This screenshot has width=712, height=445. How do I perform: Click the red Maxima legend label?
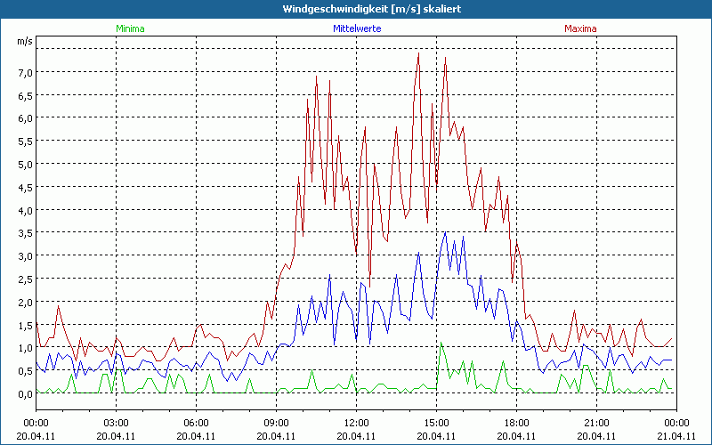click(x=580, y=28)
